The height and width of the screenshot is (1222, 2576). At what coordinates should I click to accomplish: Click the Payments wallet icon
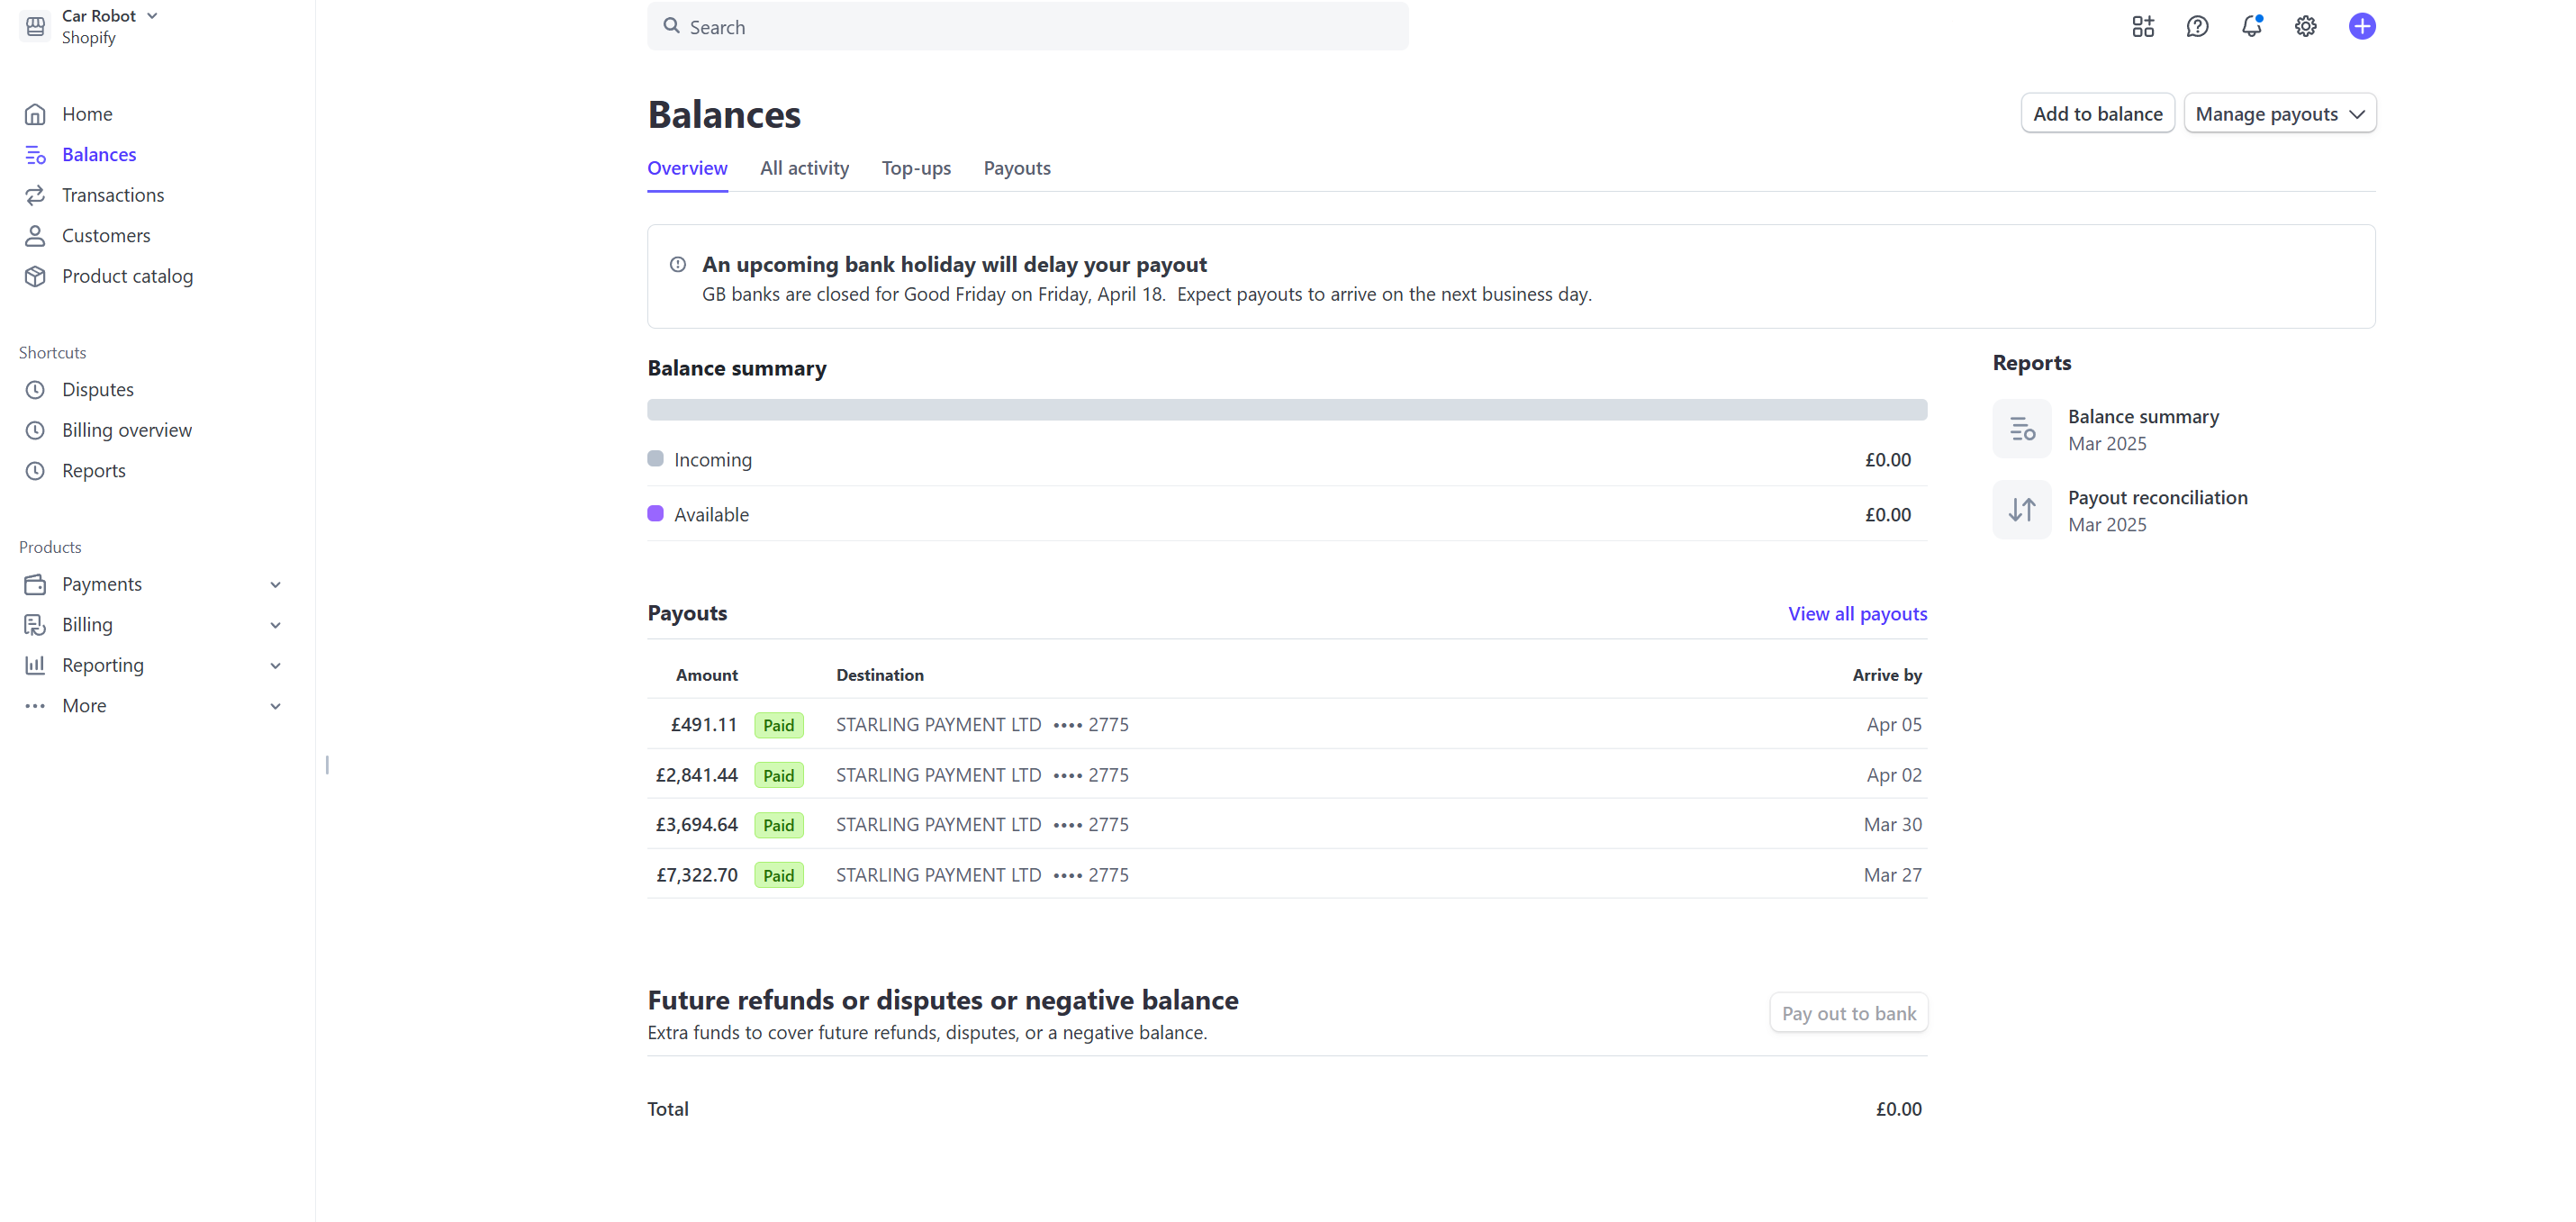35,584
